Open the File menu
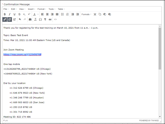Screen dimensions: 165x124 coord(6,9)
